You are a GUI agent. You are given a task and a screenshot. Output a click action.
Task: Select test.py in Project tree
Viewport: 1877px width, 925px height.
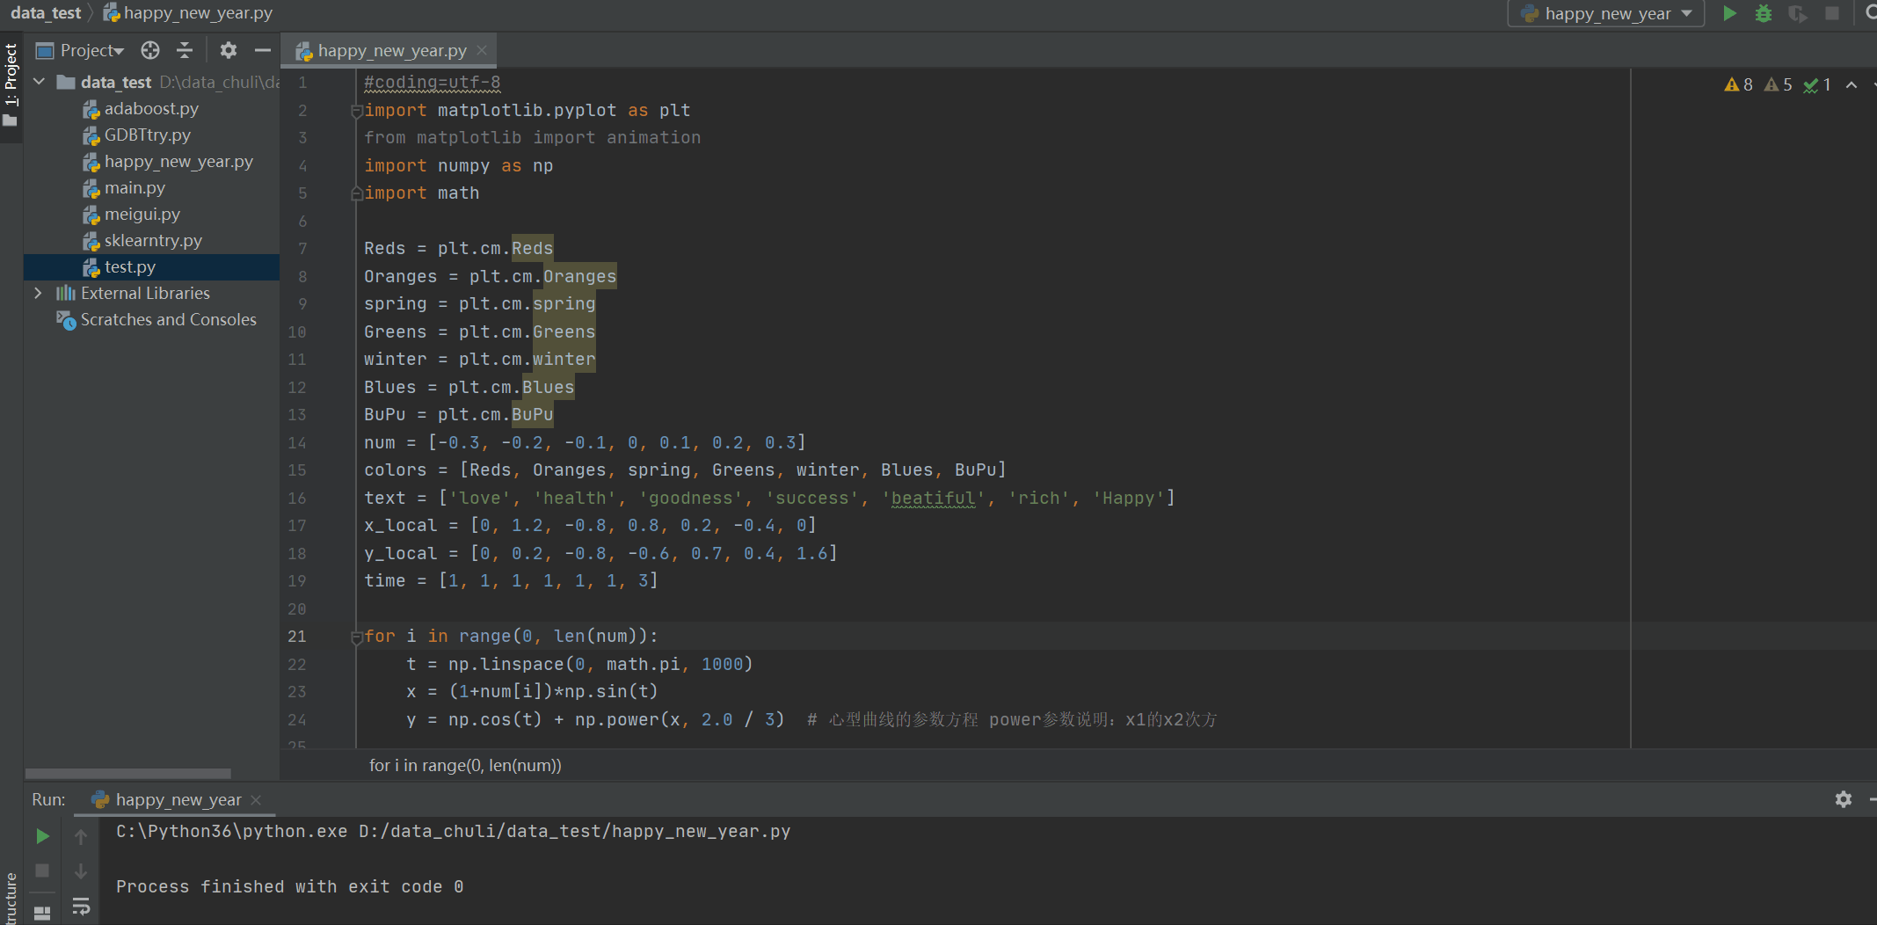[151, 266]
